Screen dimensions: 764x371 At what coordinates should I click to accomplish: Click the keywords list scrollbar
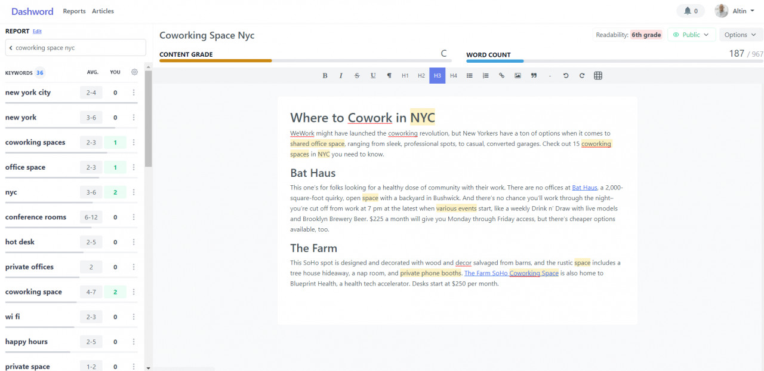click(x=149, y=118)
